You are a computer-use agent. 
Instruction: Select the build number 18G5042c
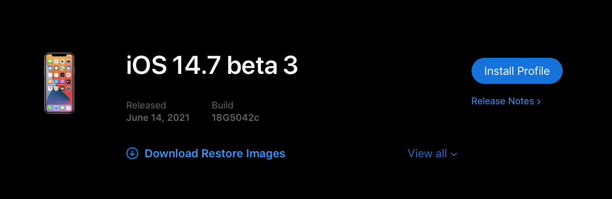[x=235, y=118]
